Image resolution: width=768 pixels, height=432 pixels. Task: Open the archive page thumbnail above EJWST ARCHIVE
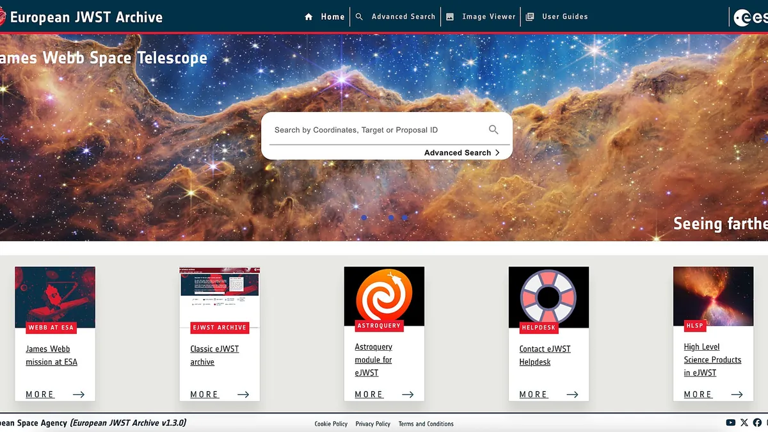[220, 297]
